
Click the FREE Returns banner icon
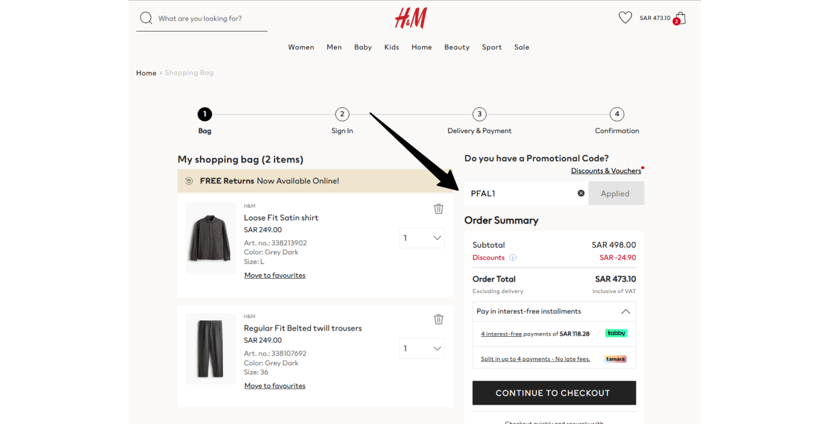189,181
